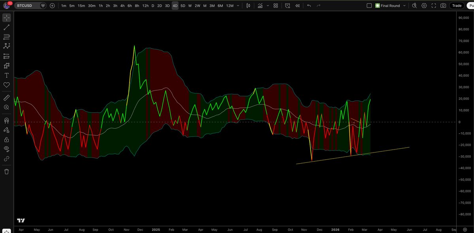Open indicator templates grid
This screenshot has height=233, width=474.
click(276, 6)
